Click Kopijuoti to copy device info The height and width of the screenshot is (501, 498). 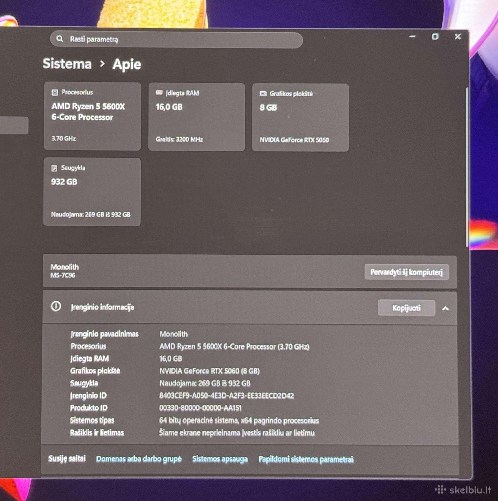point(406,308)
